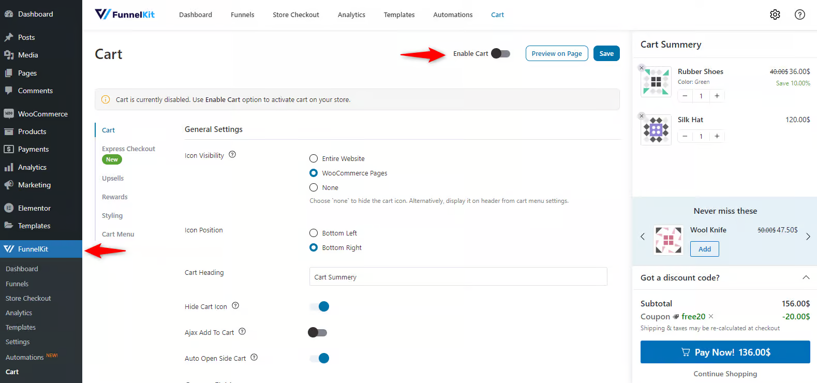The width and height of the screenshot is (817, 383).
Task: Open Pages in WordPress sidebar
Action: click(x=41, y=73)
